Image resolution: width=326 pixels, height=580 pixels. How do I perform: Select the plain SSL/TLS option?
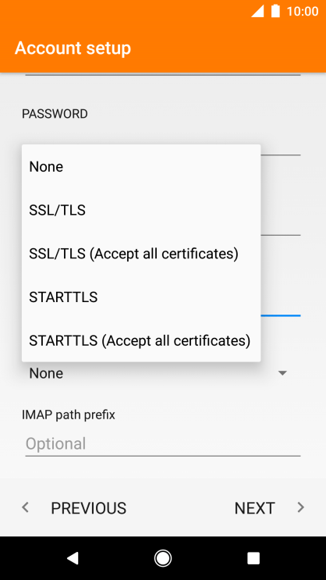point(141,211)
